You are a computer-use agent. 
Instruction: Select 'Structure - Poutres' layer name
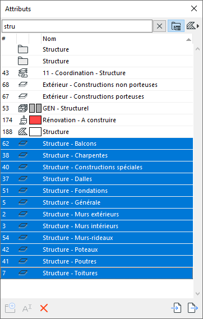click(x=70, y=261)
